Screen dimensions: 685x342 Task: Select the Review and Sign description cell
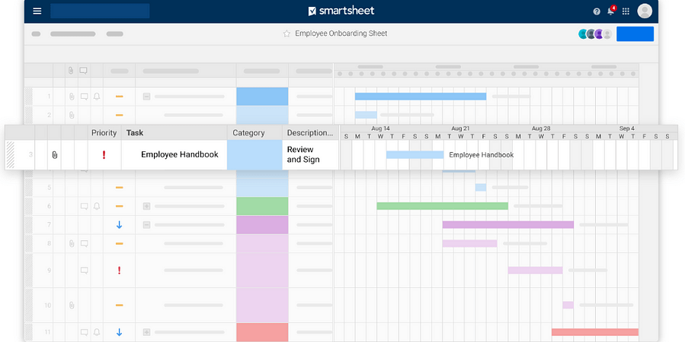coord(310,155)
